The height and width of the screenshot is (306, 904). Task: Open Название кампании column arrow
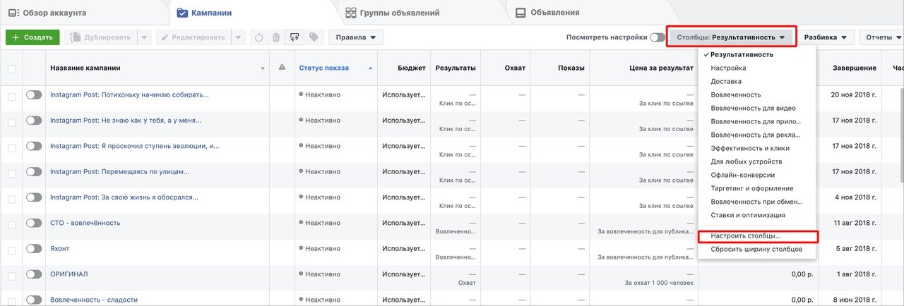point(263,68)
